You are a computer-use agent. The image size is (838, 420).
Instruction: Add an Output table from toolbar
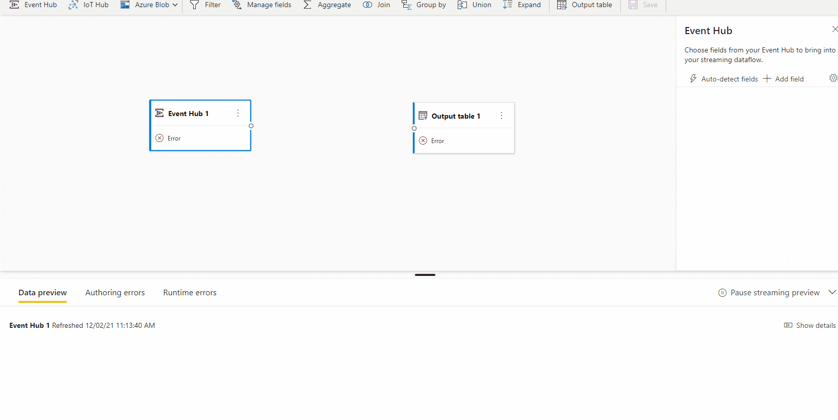[x=585, y=5]
